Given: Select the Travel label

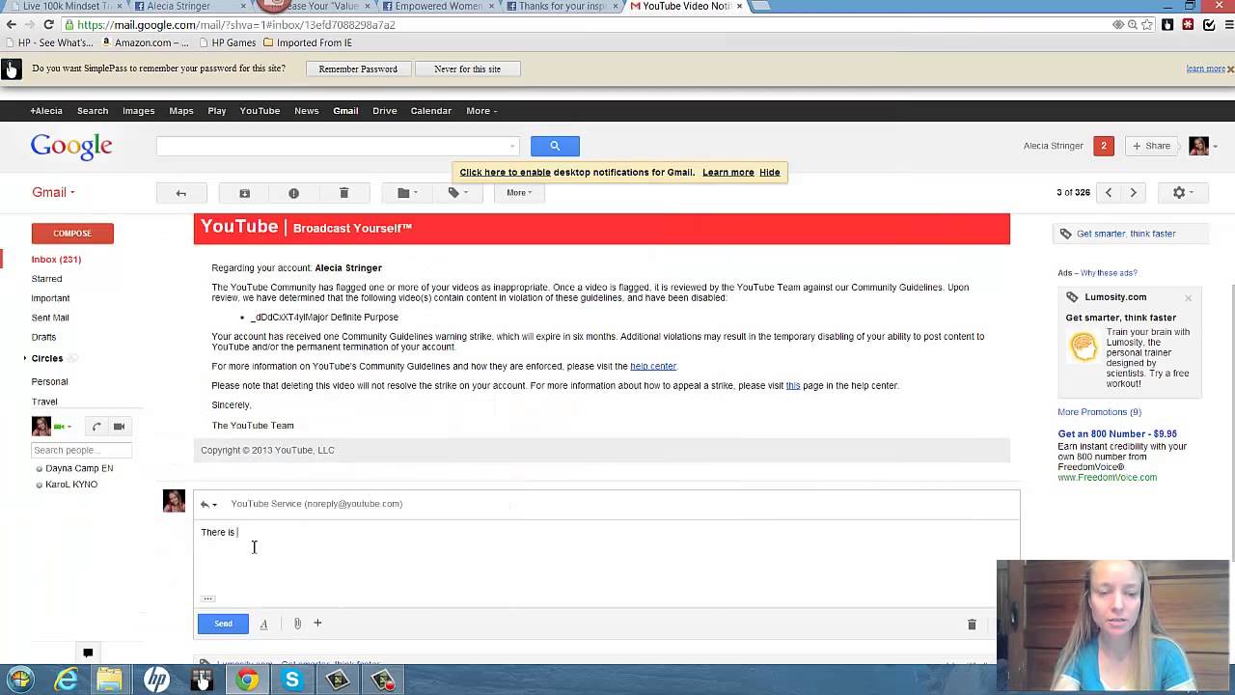Looking at the screenshot, I should (44, 402).
